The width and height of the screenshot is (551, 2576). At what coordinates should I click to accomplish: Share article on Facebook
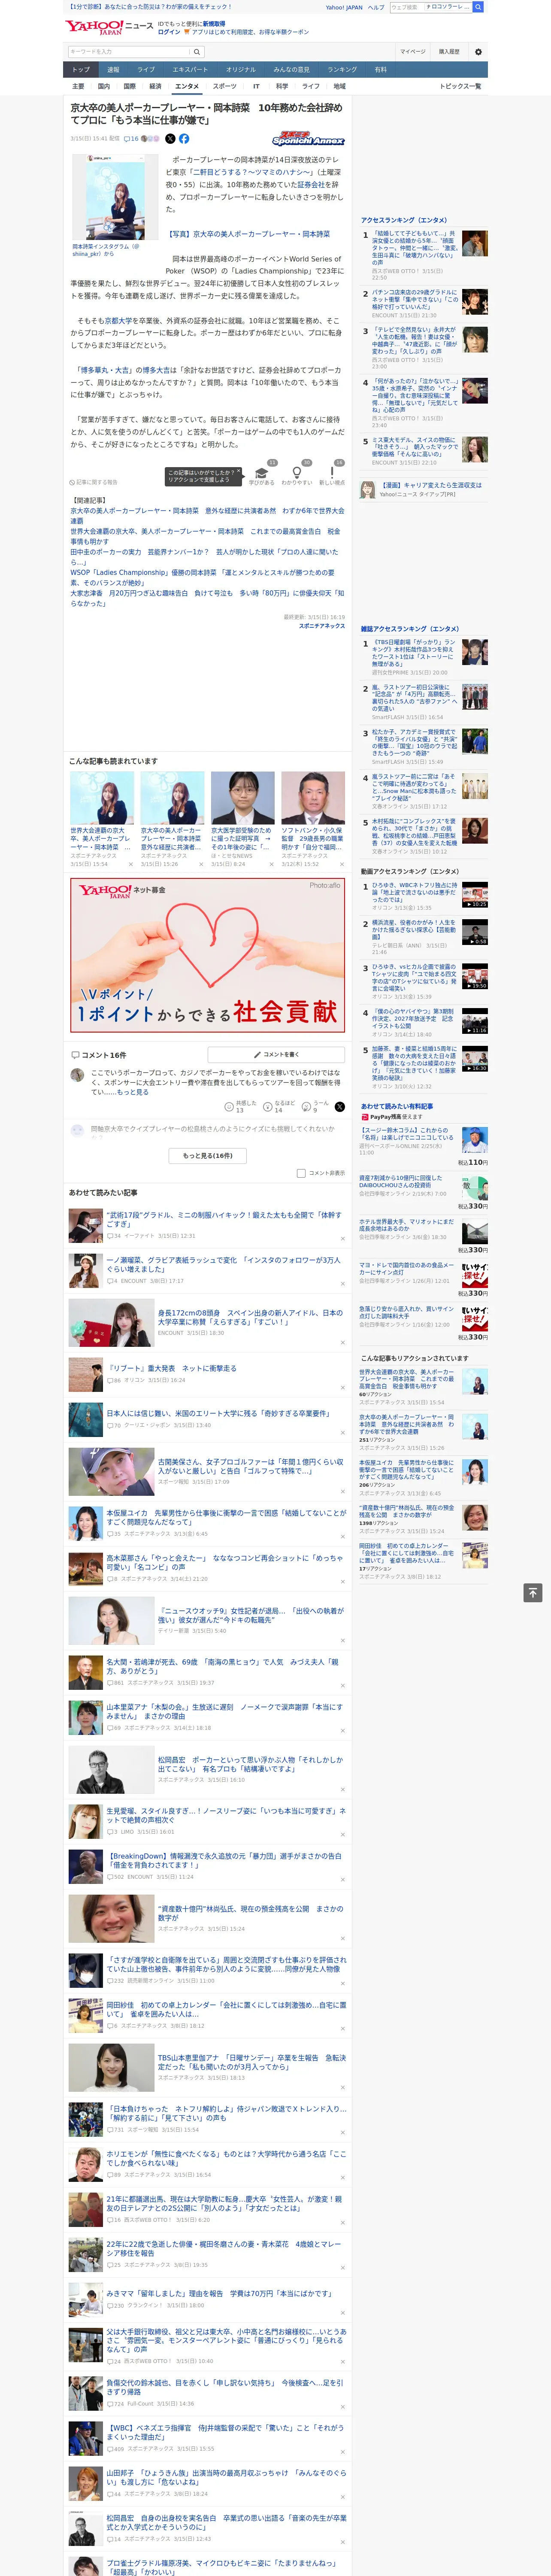[184, 139]
